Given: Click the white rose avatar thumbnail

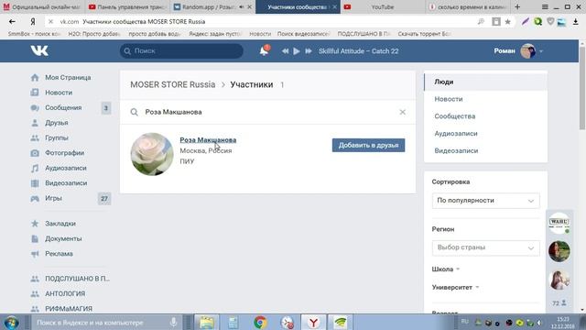Looking at the screenshot, I should (x=152, y=154).
